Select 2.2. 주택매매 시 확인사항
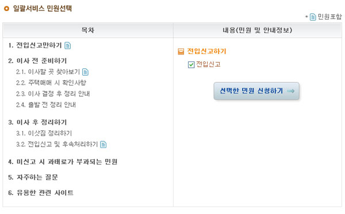The image size is (345, 214). 51,83
